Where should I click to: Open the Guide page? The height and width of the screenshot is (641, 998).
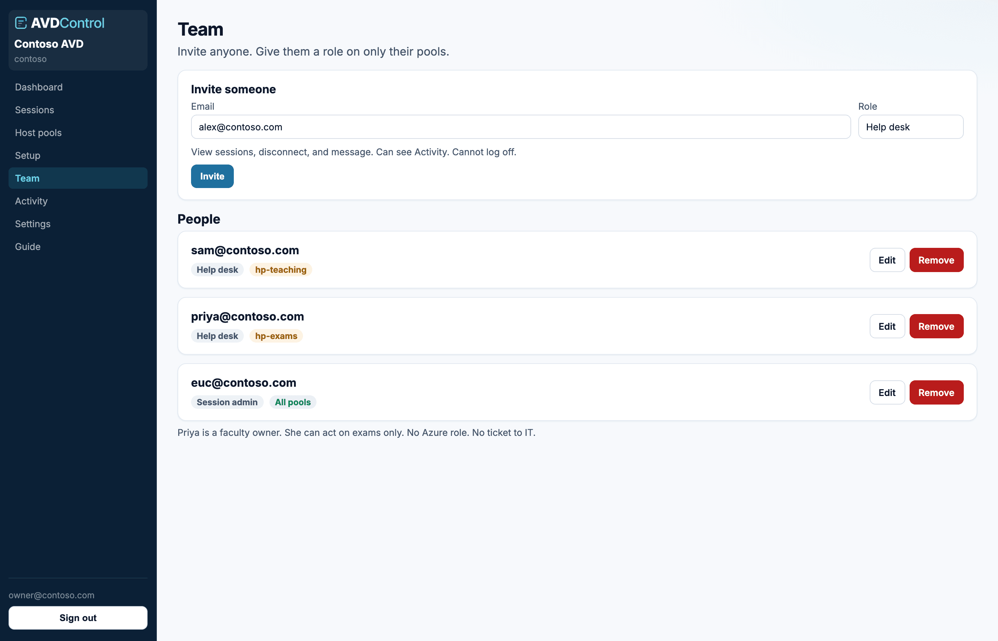(x=78, y=246)
